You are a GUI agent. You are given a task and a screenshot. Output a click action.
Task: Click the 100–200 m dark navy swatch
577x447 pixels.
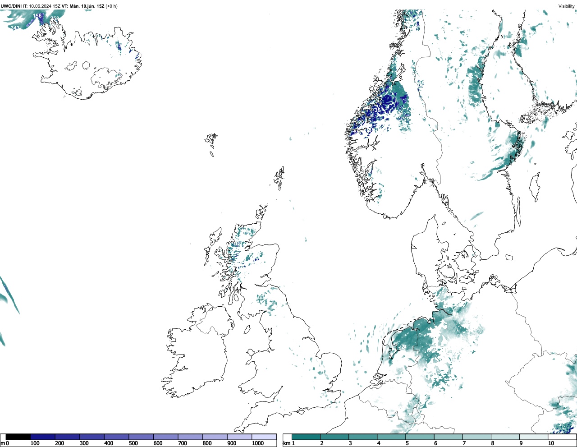[x=43, y=437]
